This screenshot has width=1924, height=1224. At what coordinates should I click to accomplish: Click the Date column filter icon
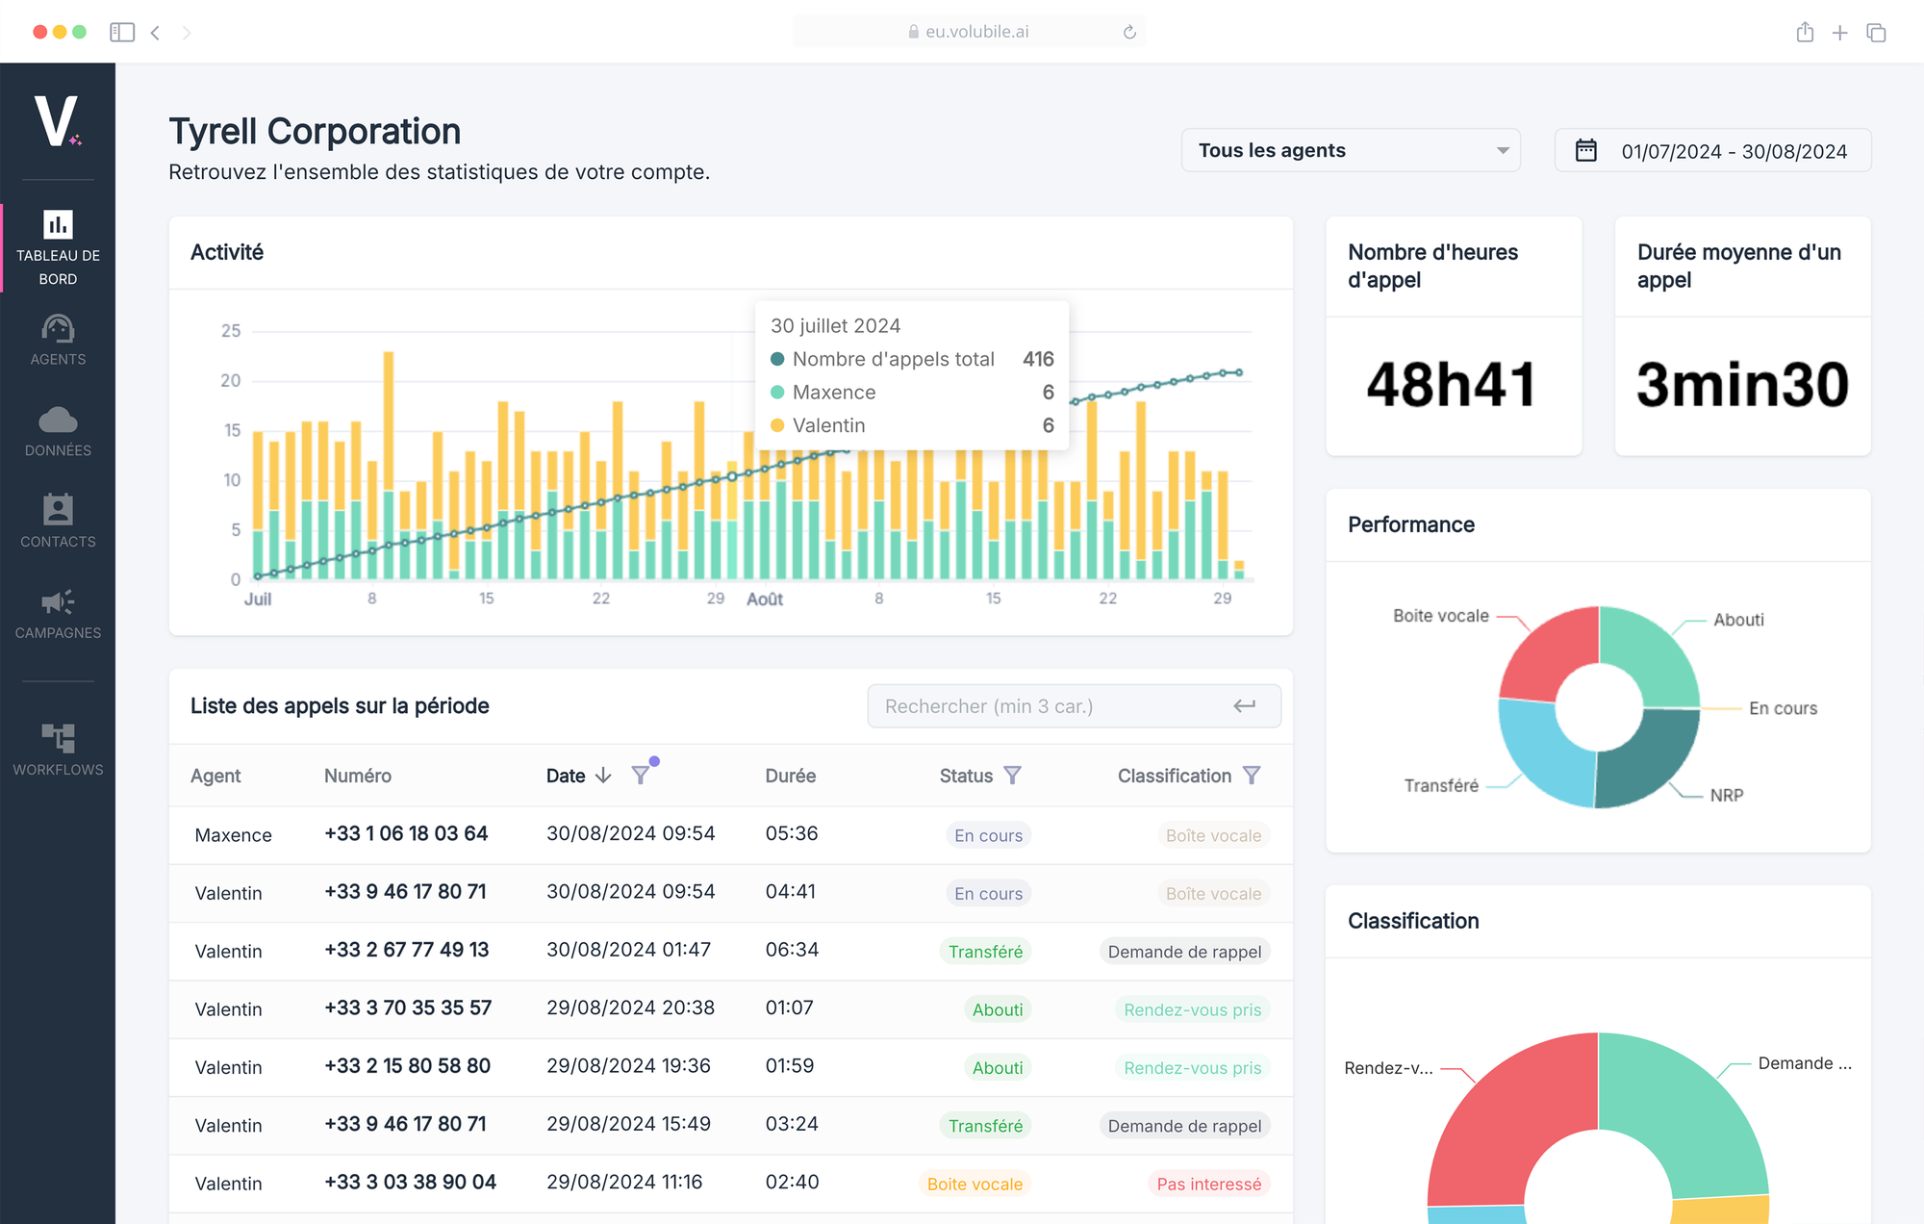point(640,776)
